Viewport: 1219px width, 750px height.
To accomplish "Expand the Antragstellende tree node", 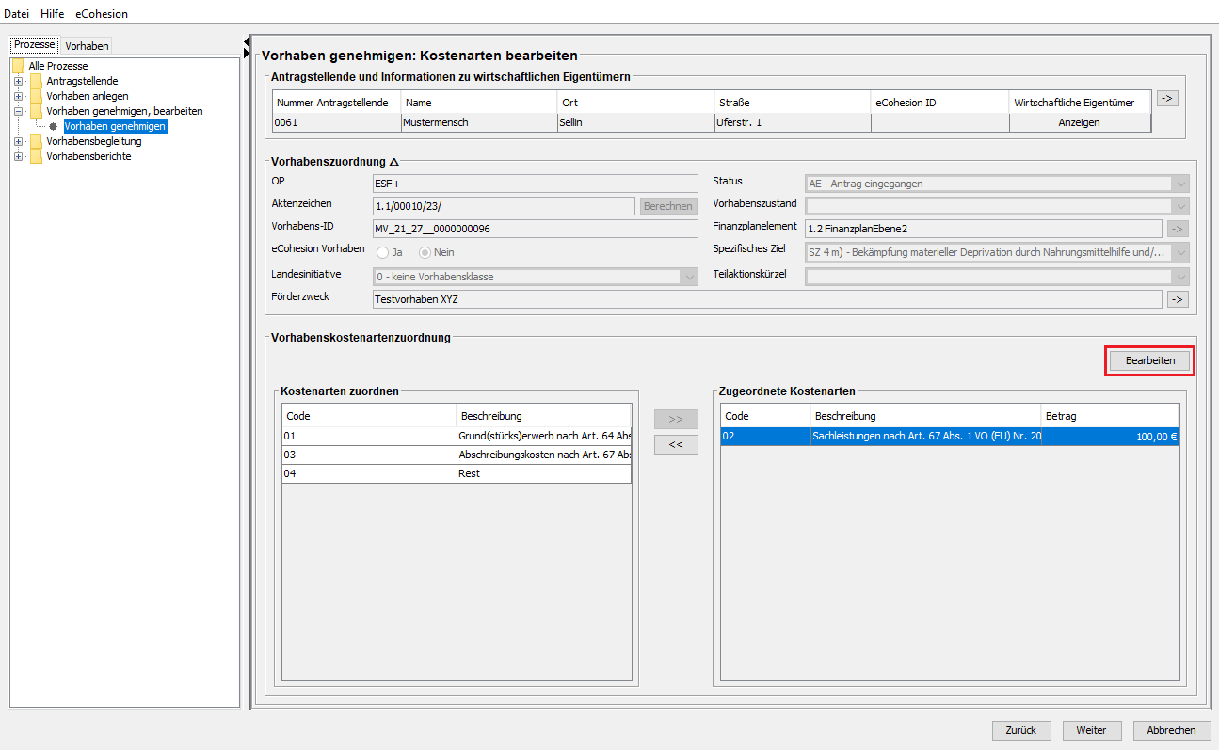I will pos(18,81).
